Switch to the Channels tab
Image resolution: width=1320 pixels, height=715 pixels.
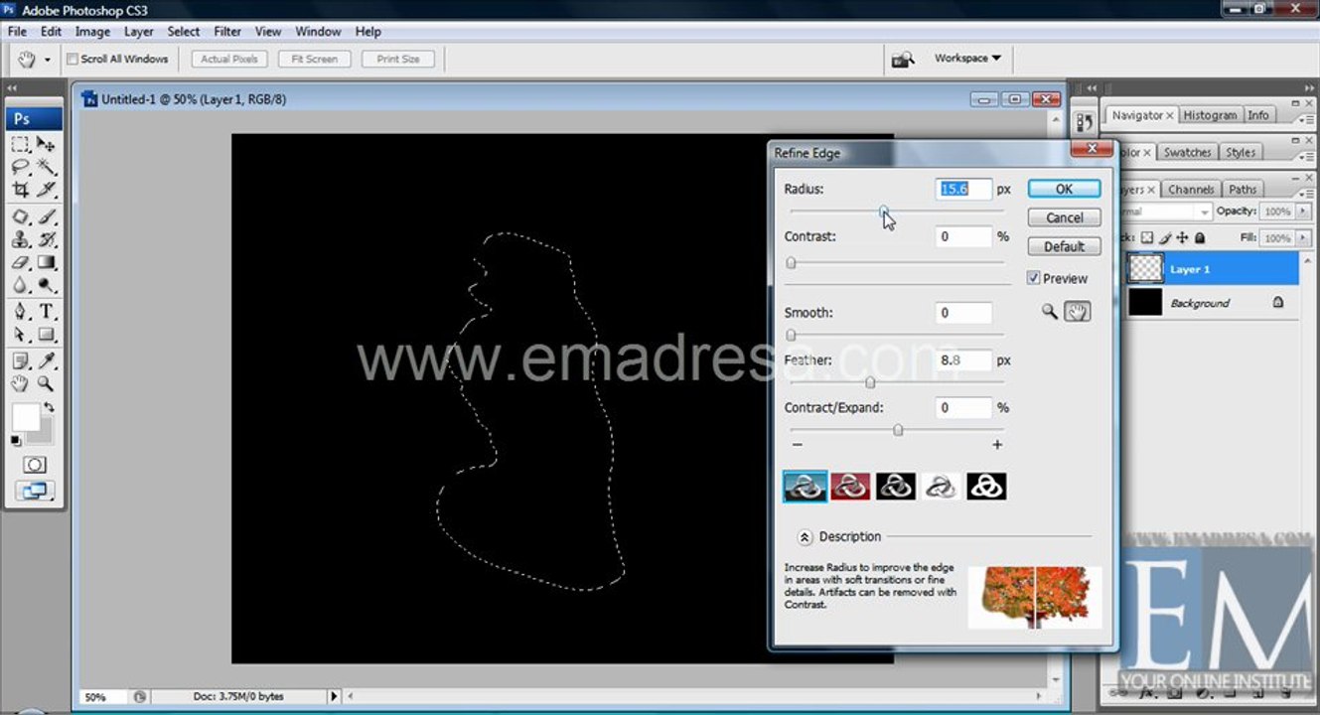(x=1191, y=190)
